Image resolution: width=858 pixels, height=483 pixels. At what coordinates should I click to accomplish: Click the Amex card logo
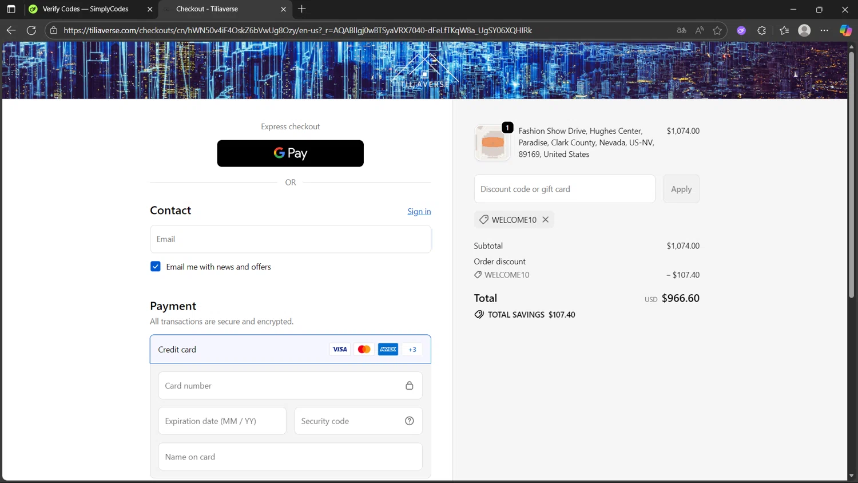pos(388,350)
